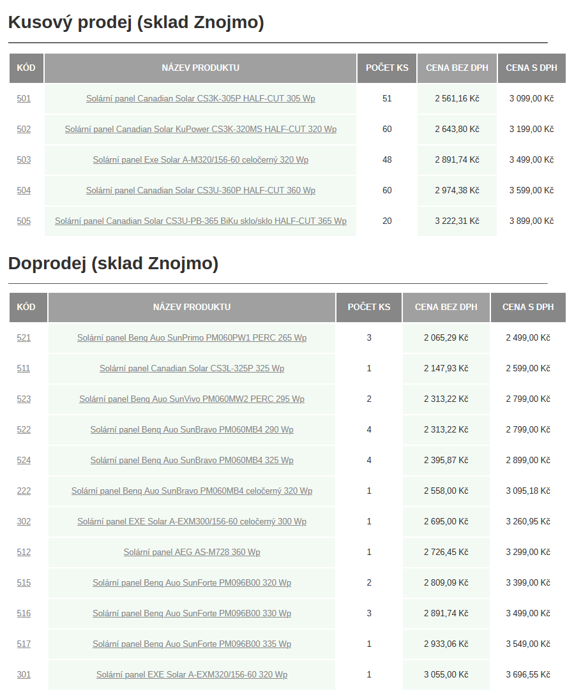Open Canadian Solar CS3U-PB-365 BiKu panel link
Viewport: 574px width, 696px height.
(200, 221)
